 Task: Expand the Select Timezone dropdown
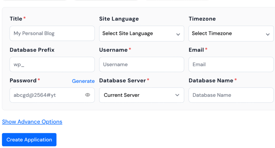227,34
